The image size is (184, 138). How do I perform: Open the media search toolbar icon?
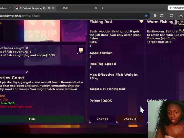[171, 16]
